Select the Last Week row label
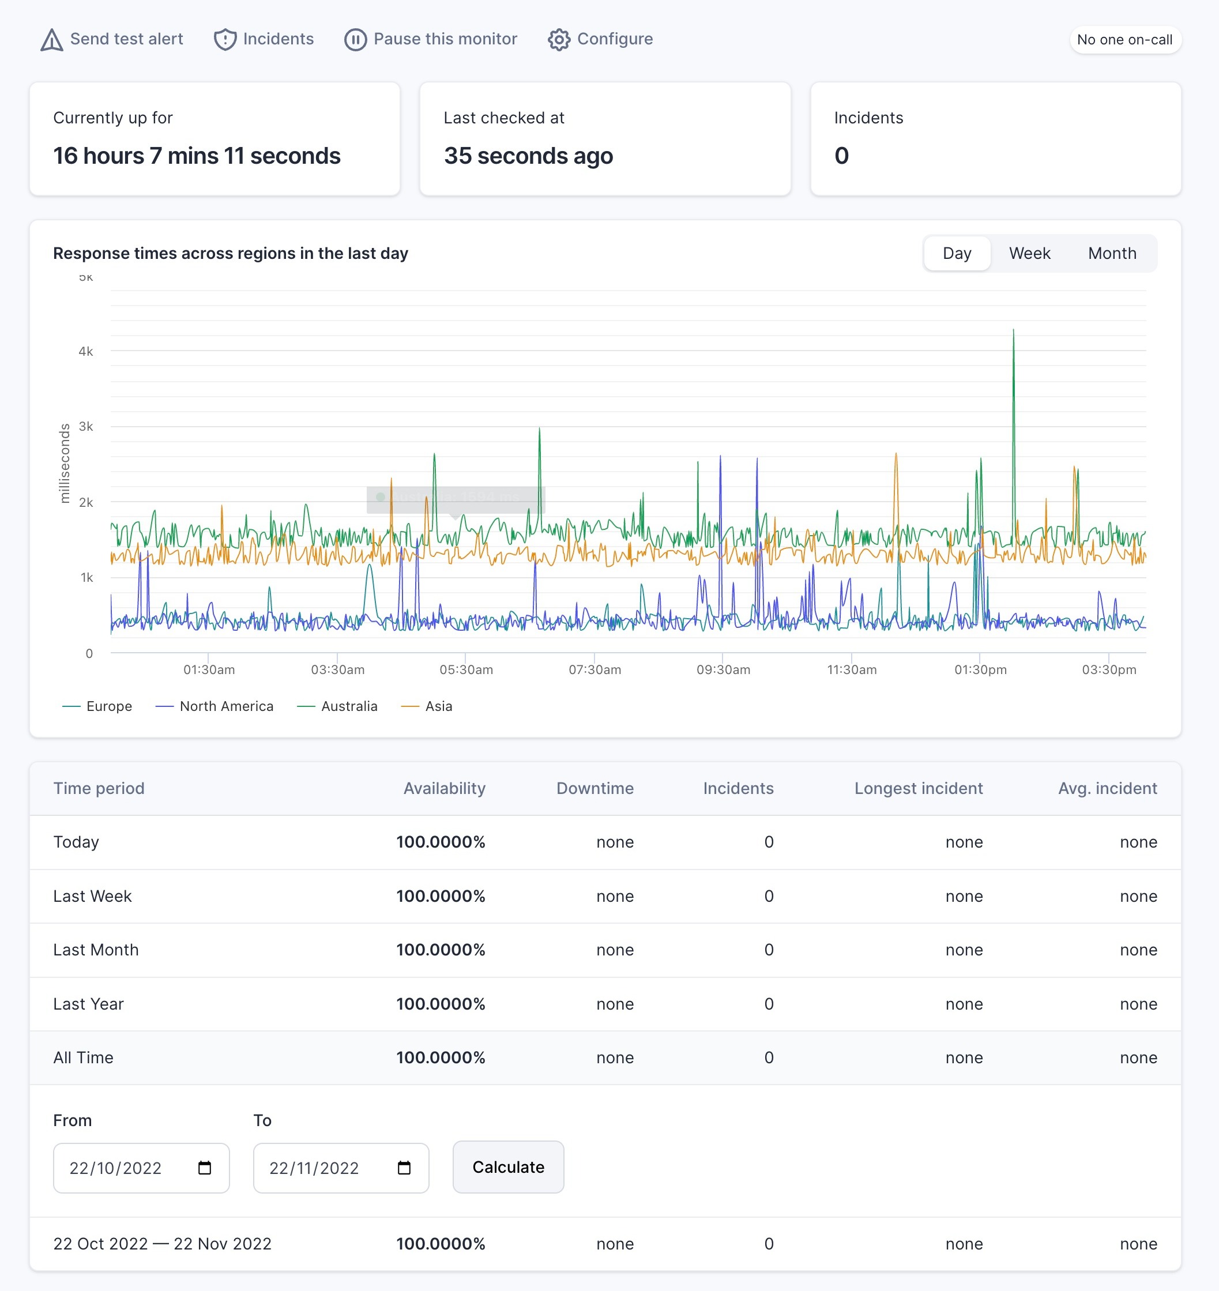 [92, 896]
